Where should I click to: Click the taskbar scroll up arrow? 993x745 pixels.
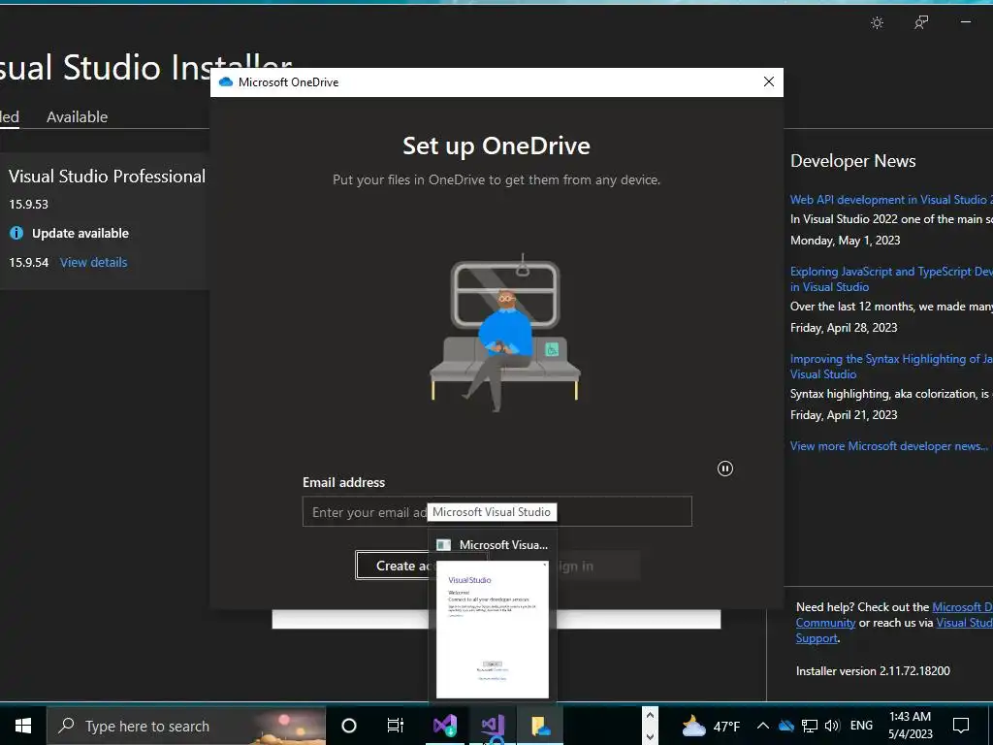click(x=650, y=715)
